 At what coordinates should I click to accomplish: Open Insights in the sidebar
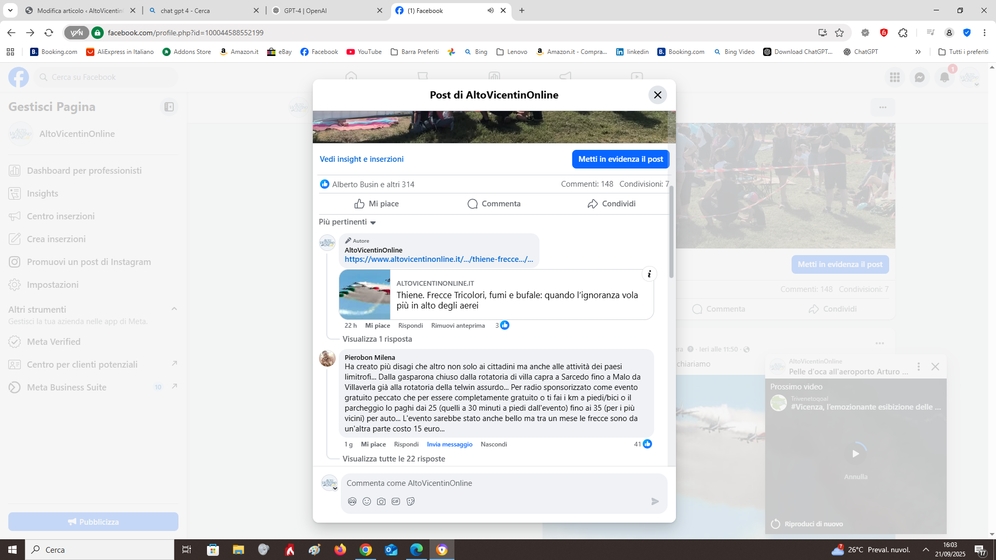click(x=93, y=193)
